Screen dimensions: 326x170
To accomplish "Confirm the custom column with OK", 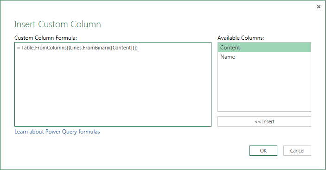I will click(x=263, y=151).
